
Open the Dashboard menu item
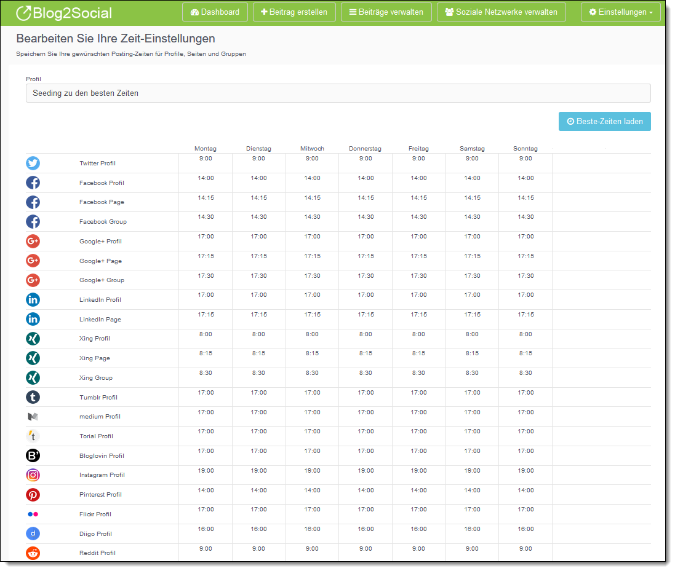click(215, 12)
